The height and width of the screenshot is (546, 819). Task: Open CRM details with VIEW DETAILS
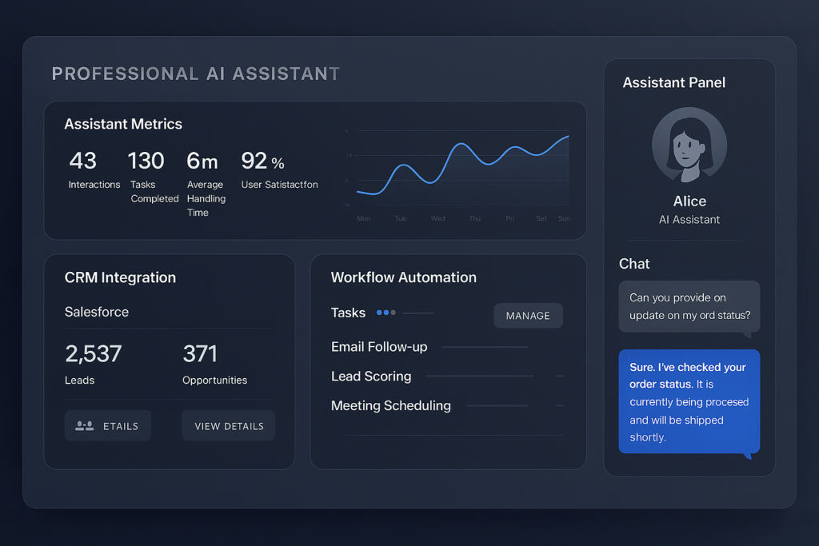(x=229, y=426)
